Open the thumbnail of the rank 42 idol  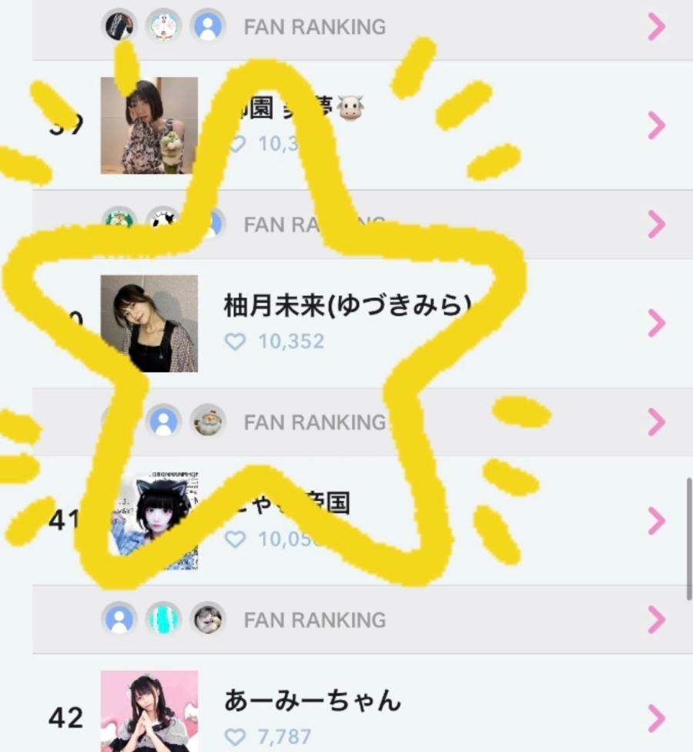pyautogui.click(x=149, y=711)
